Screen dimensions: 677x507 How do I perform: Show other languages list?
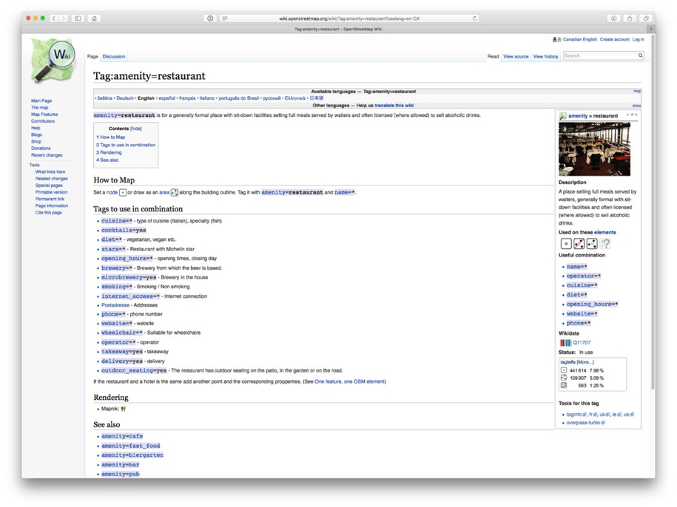pos(637,106)
